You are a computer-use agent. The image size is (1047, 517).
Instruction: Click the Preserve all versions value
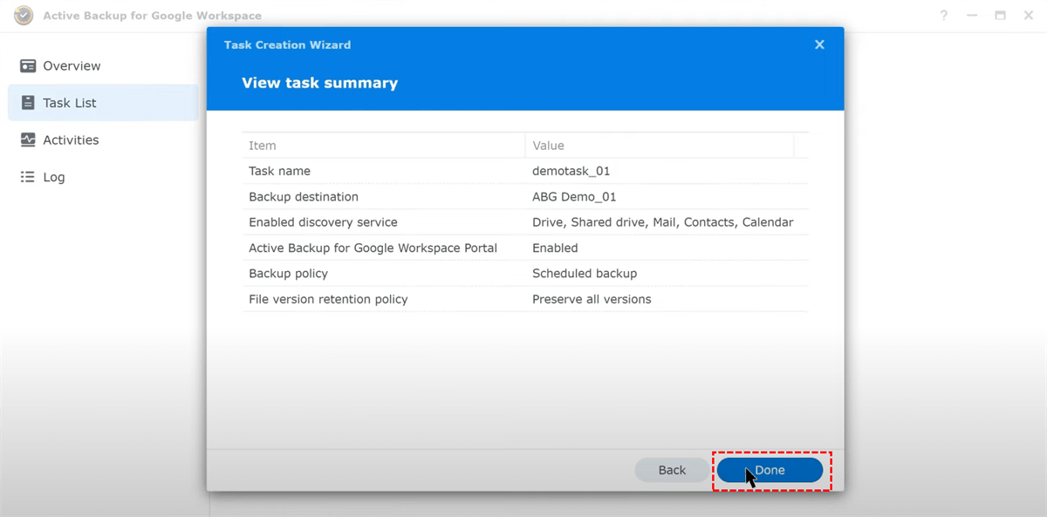coord(592,299)
